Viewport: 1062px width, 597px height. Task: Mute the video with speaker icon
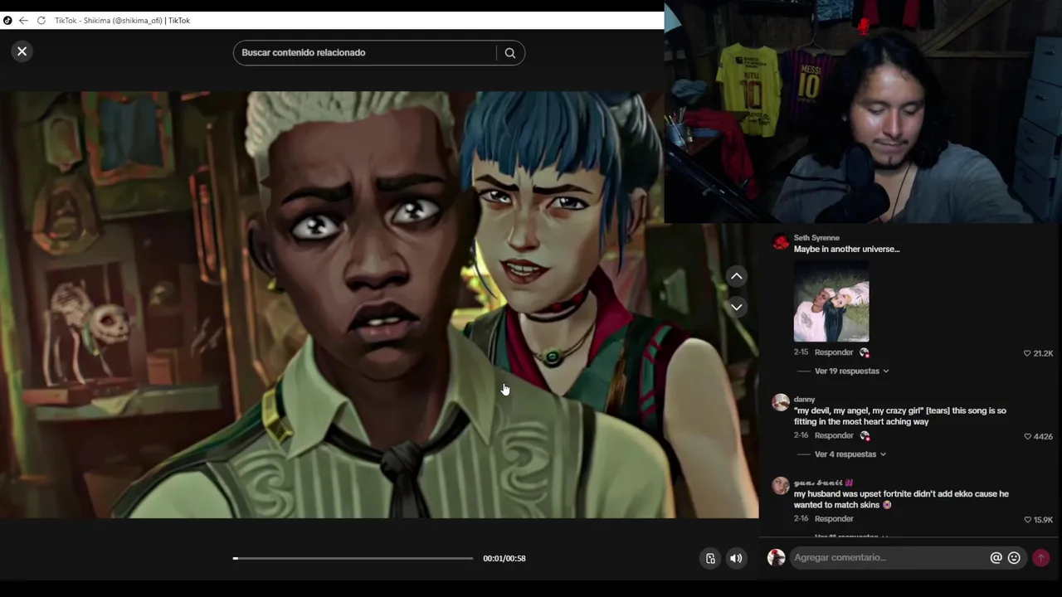[x=736, y=558]
